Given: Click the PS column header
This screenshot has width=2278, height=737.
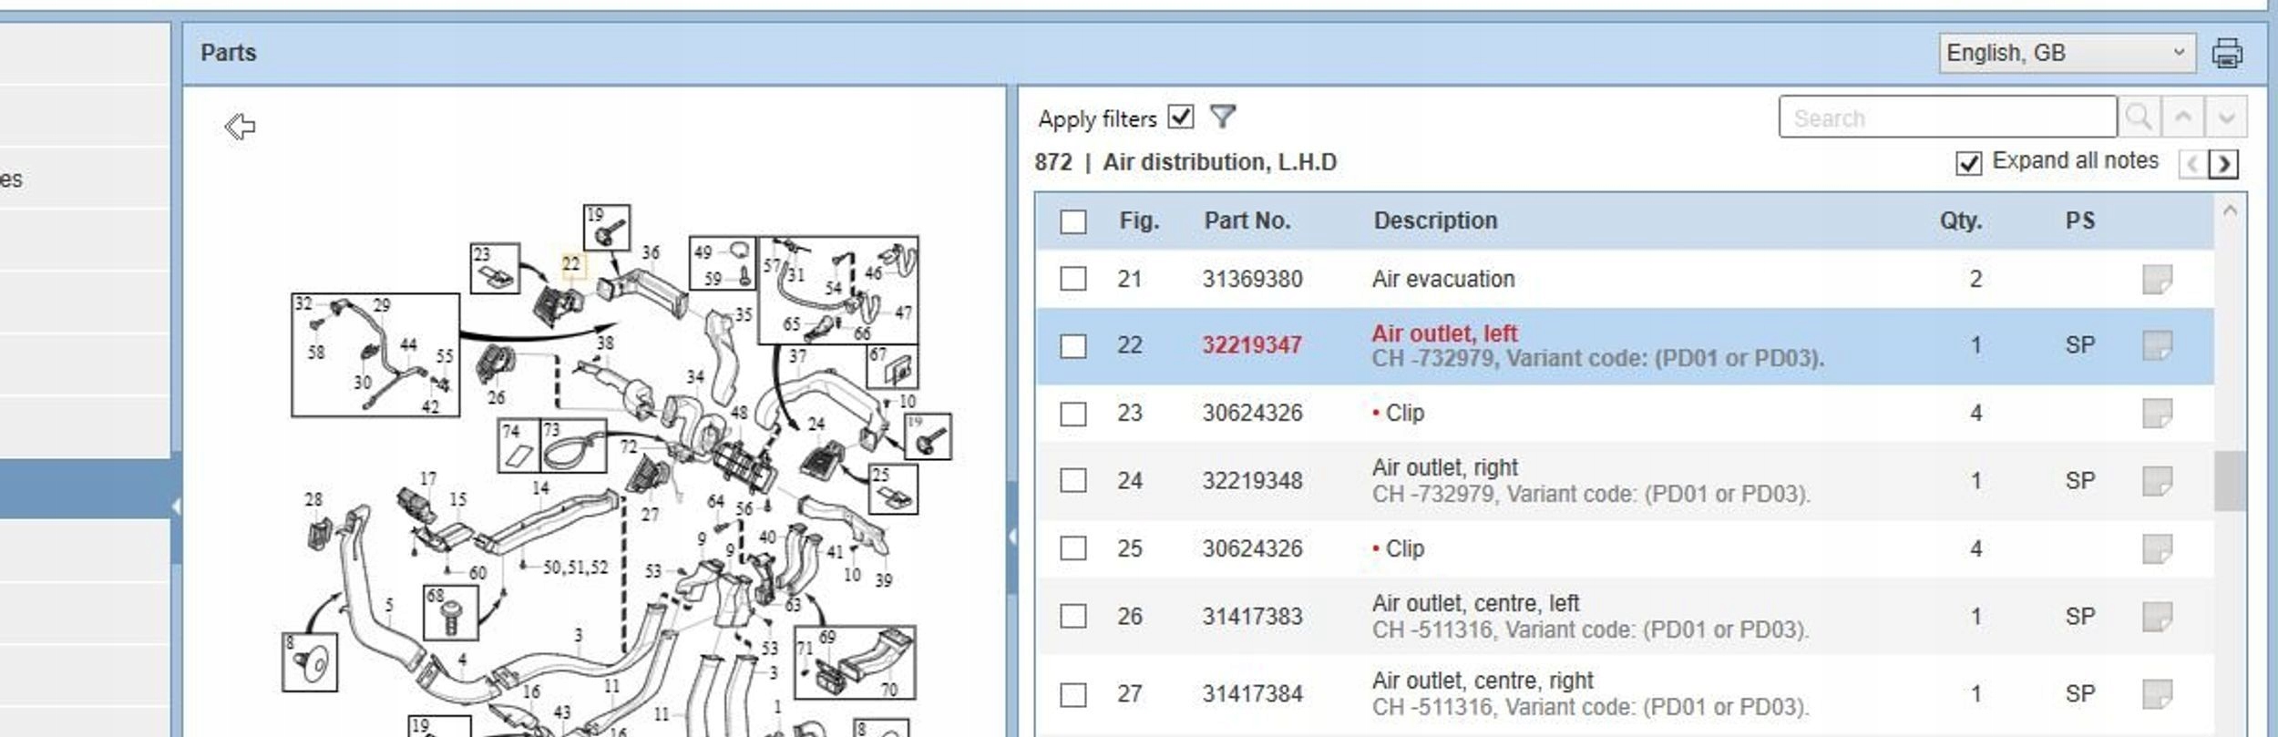Looking at the screenshot, I should [2079, 220].
